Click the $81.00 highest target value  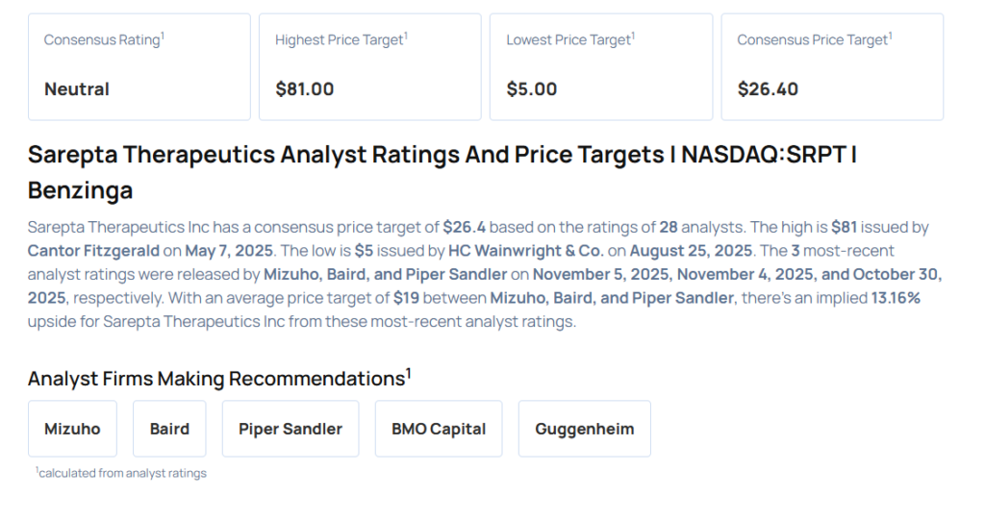[x=305, y=89]
